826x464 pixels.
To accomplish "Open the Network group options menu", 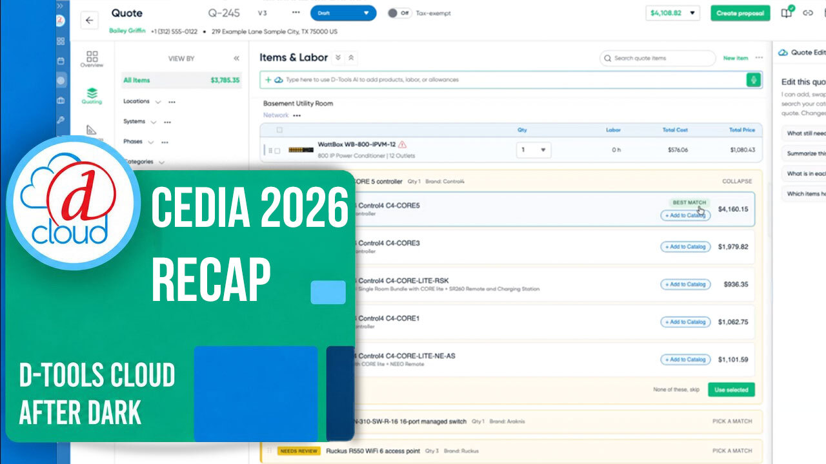I will tap(297, 115).
